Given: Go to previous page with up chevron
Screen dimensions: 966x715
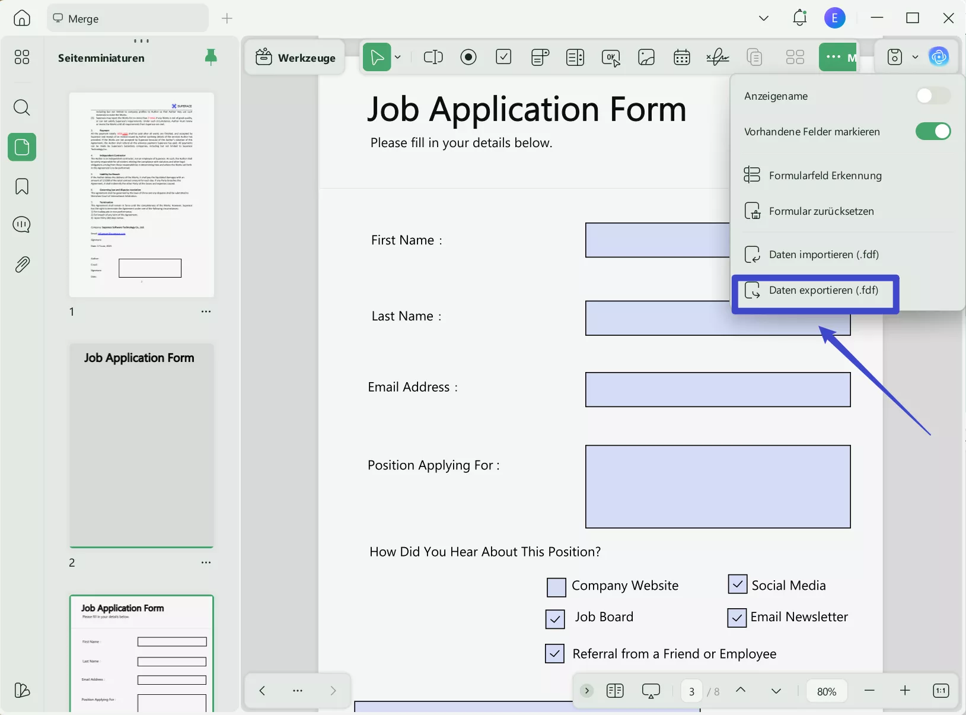Looking at the screenshot, I should click(x=741, y=690).
